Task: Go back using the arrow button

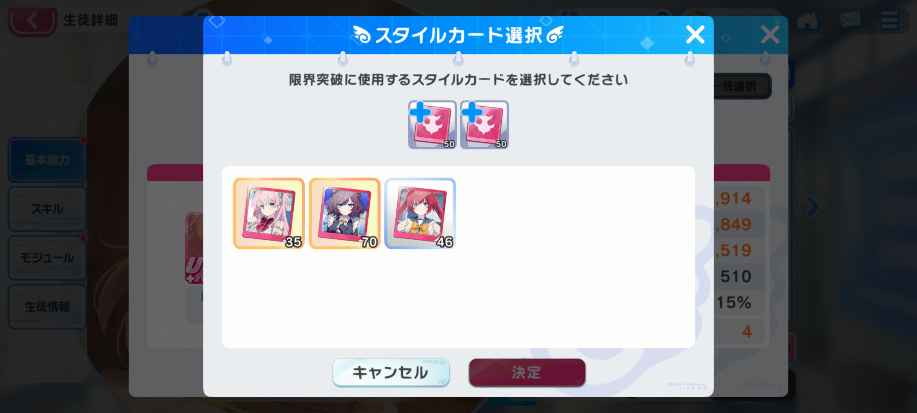Action: coord(33,21)
